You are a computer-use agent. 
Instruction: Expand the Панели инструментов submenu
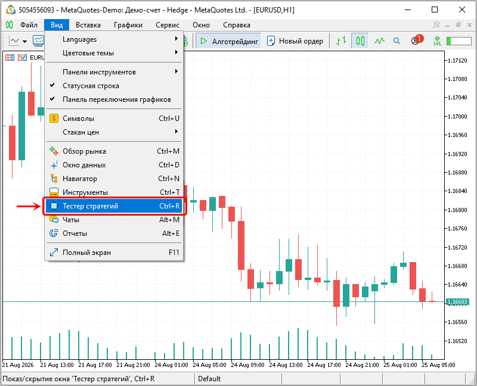click(x=114, y=71)
